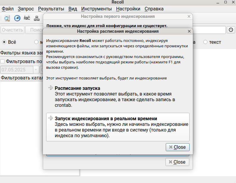Click the document history clock icon
Image resolution: width=236 pixels, height=183 pixels.
17,18
